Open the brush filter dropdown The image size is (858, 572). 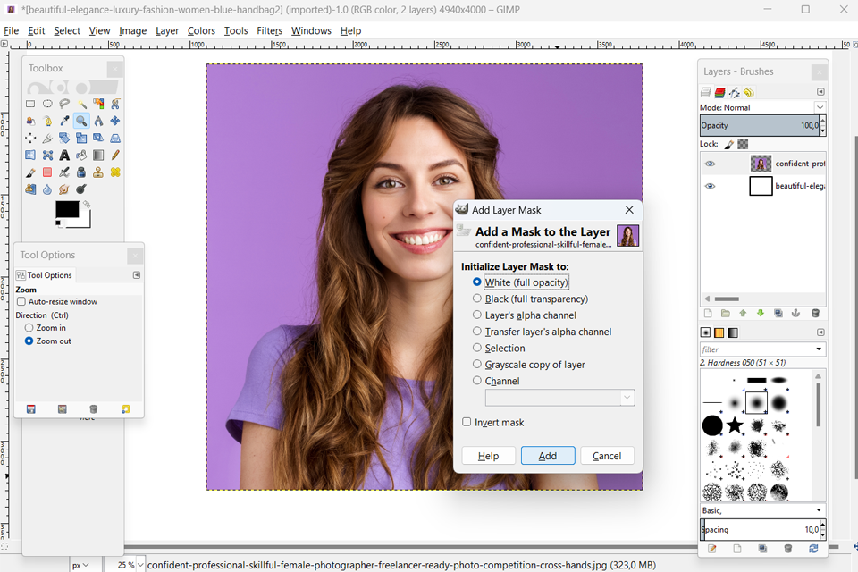tap(819, 349)
